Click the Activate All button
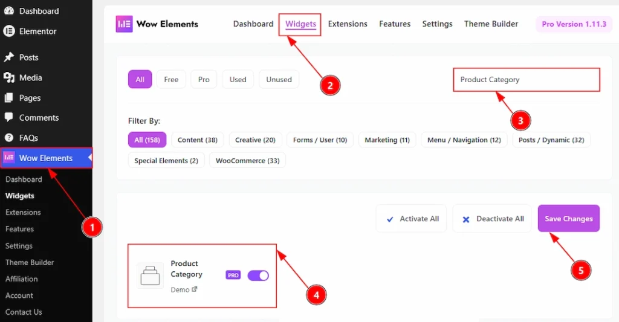Image resolution: width=619 pixels, height=322 pixels. 411,219
